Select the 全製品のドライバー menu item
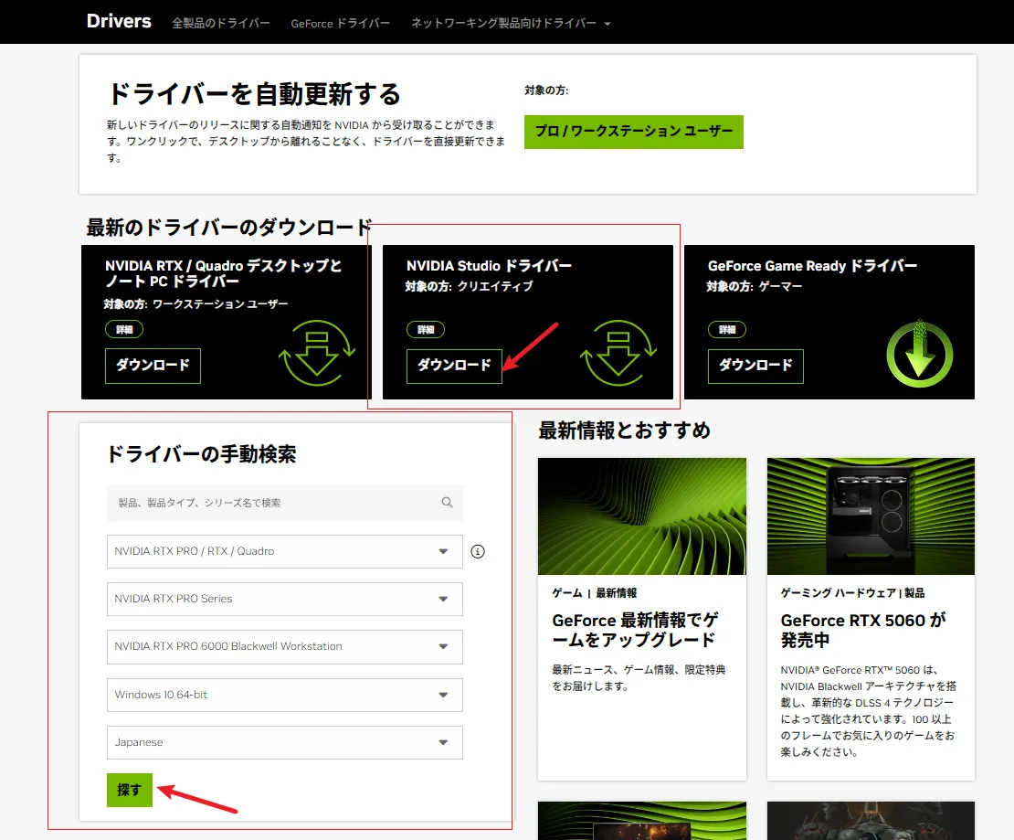1014x840 pixels. click(x=221, y=22)
